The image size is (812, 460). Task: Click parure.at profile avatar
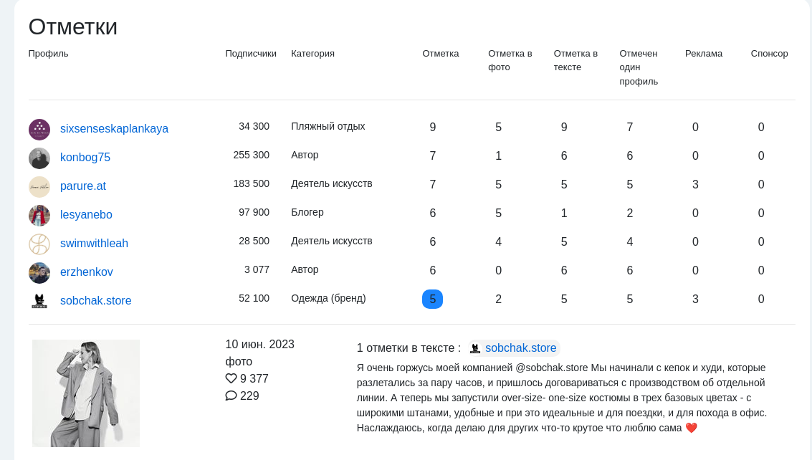39,187
